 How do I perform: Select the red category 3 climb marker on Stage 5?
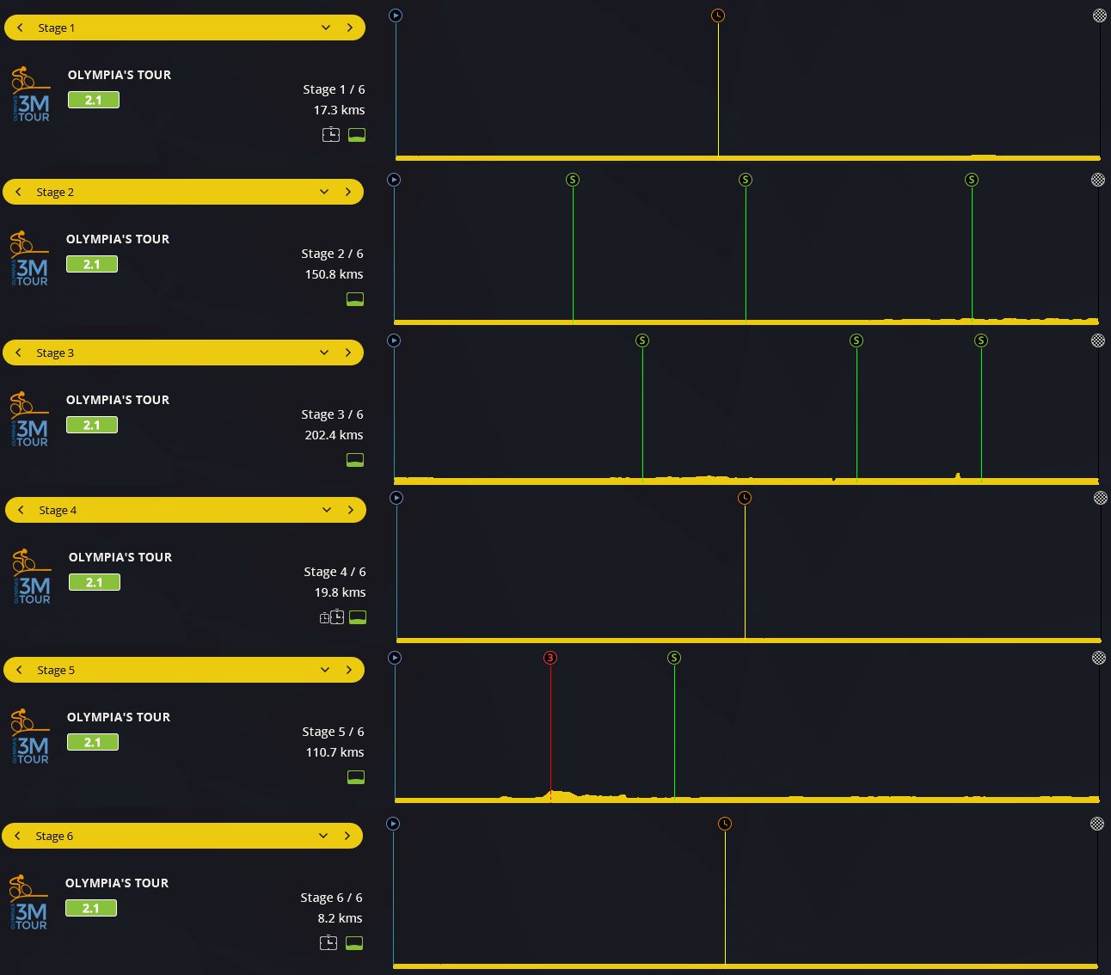550,658
